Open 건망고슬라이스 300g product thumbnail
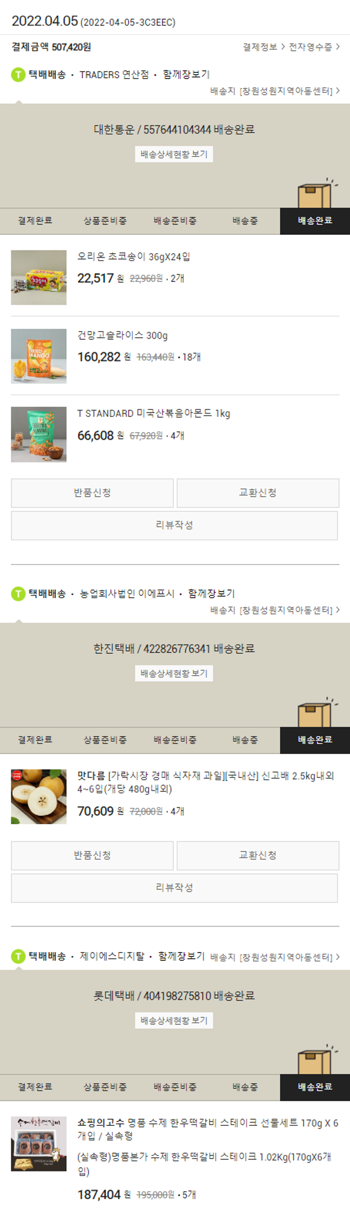 point(39,356)
